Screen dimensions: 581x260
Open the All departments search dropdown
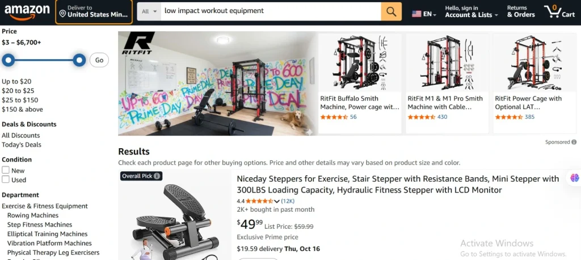(x=149, y=11)
